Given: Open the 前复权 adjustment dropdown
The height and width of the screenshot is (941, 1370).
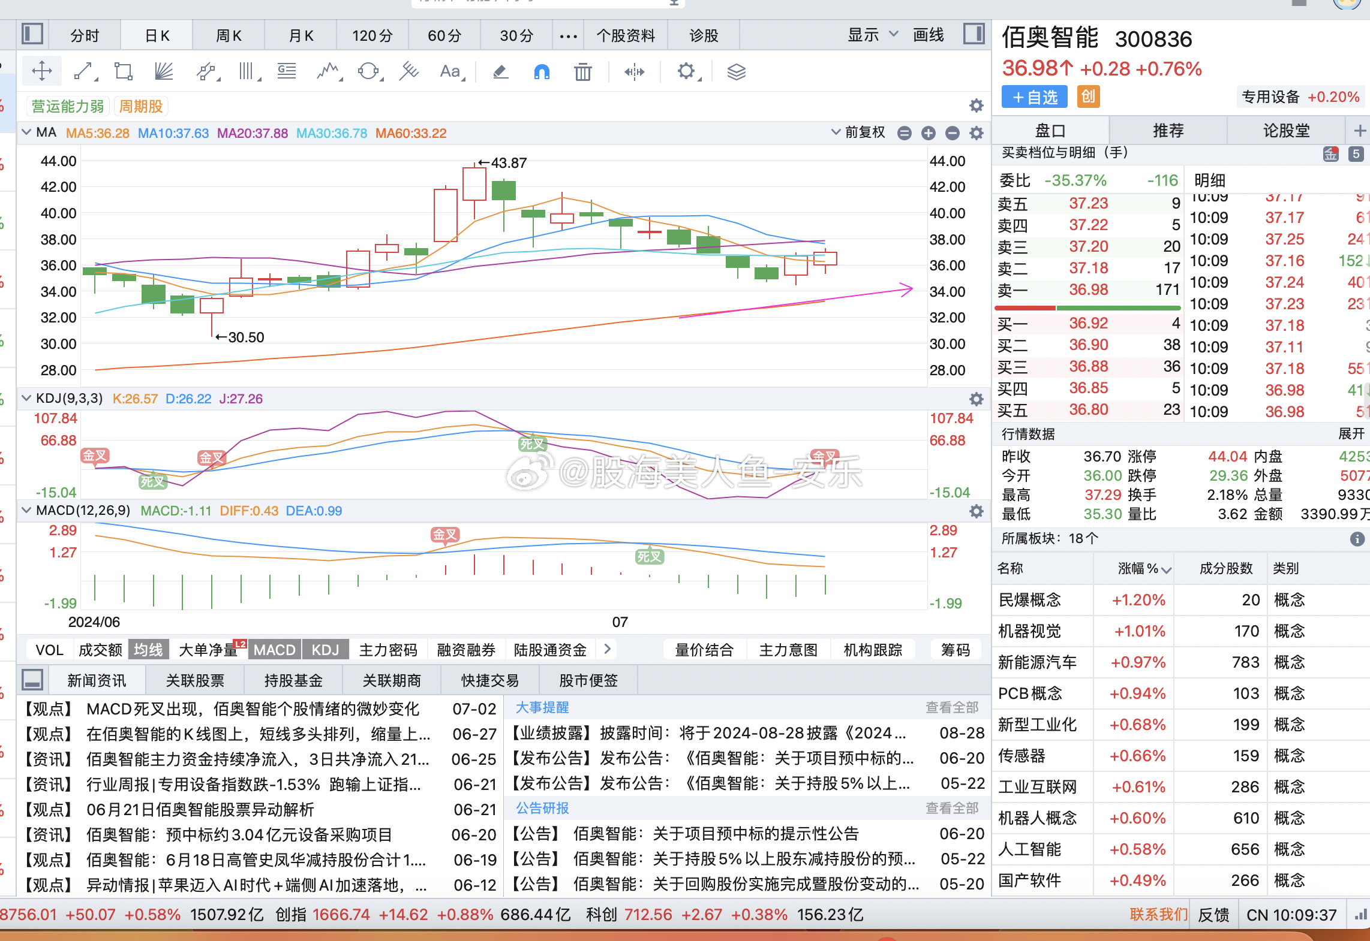Looking at the screenshot, I should pos(860,132).
